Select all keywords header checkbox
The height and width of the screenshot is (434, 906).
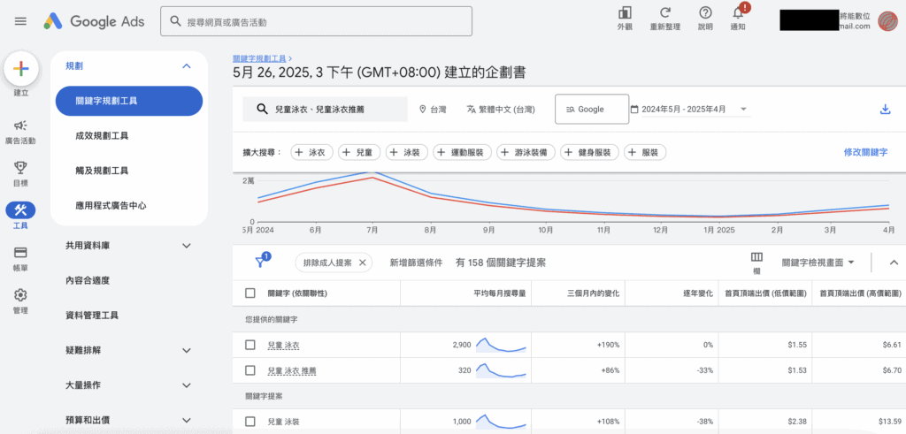click(250, 293)
